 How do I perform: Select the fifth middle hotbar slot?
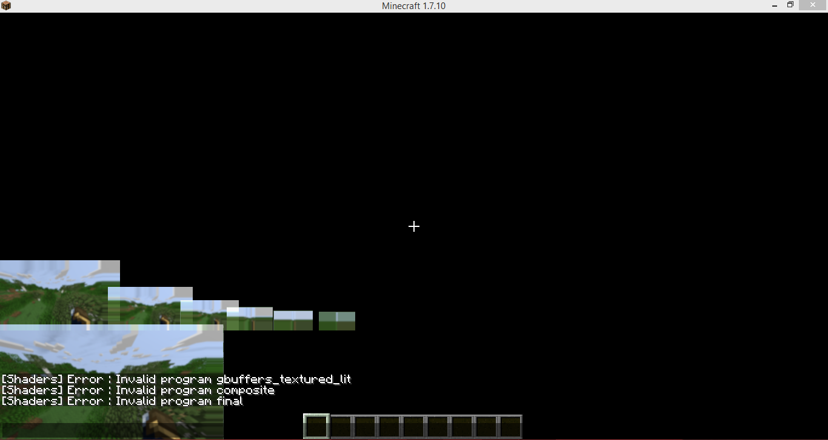[414, 426]
